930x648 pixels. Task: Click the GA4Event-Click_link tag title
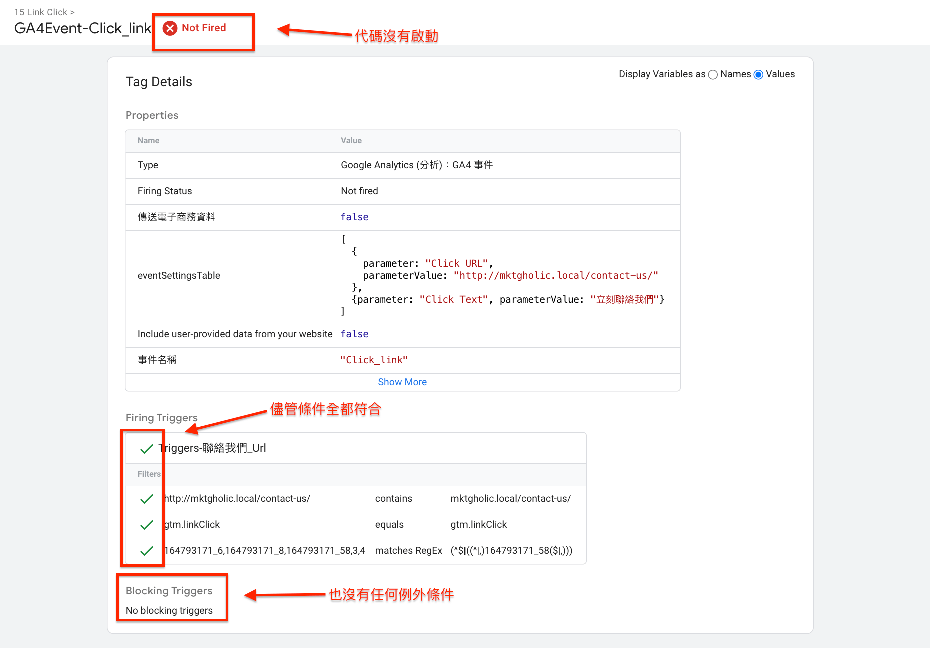click(x=83, y=28)
